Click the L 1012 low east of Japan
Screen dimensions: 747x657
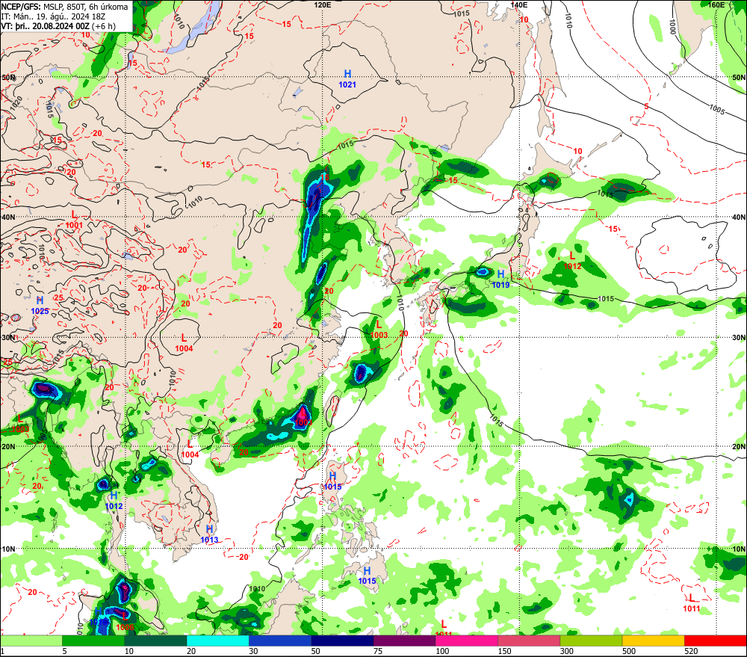click(573, 260)
